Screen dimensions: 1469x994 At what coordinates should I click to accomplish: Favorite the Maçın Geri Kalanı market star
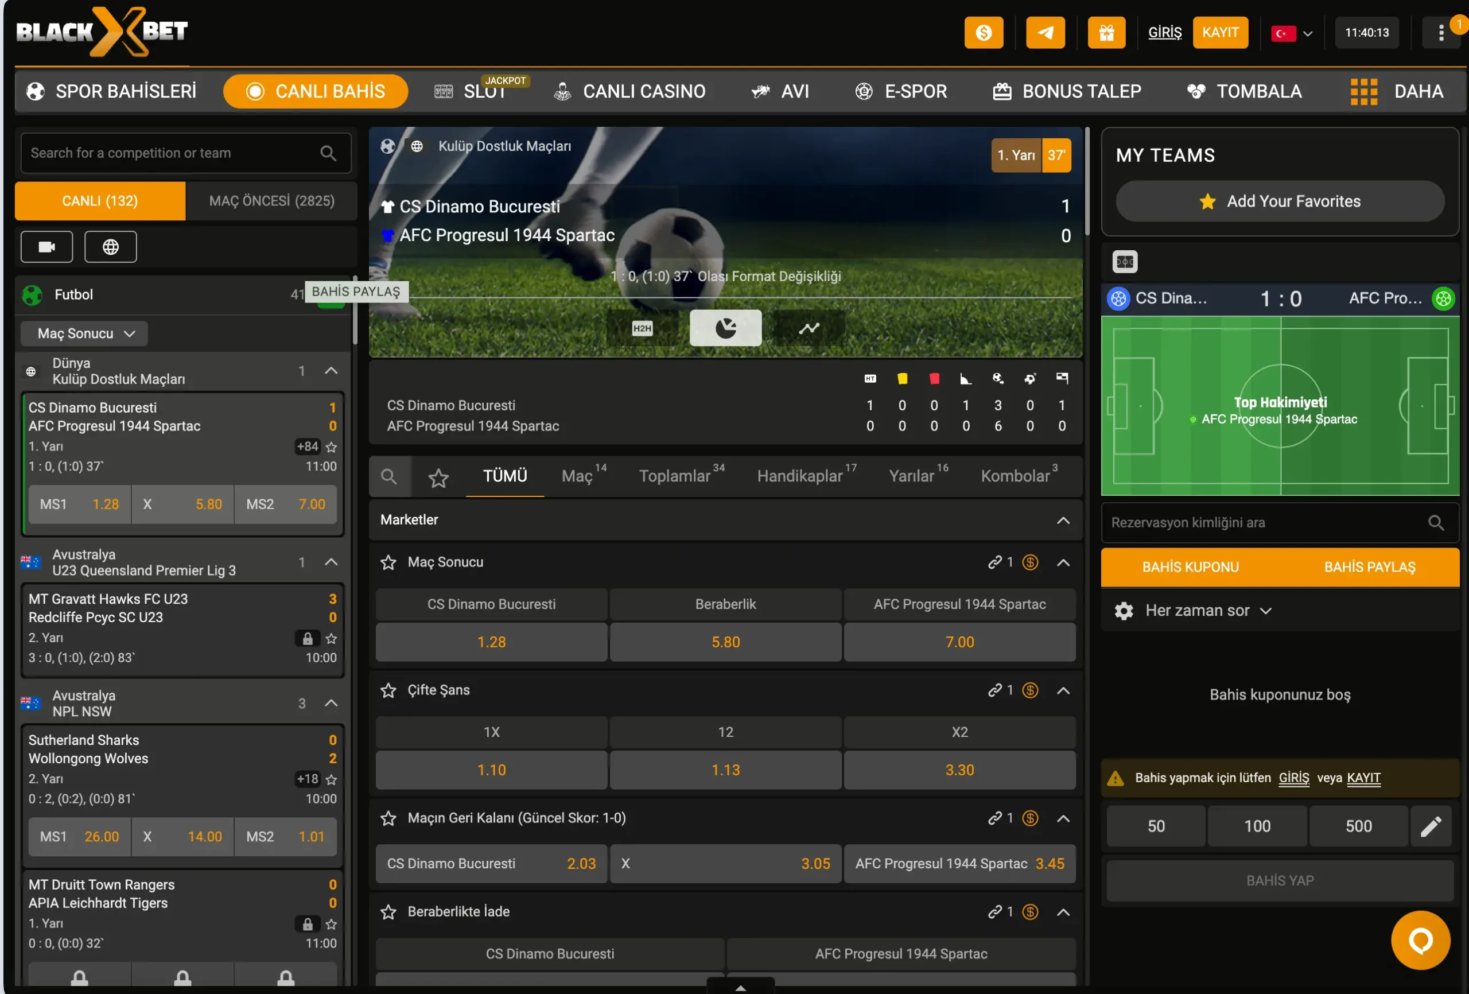point(388,818)
